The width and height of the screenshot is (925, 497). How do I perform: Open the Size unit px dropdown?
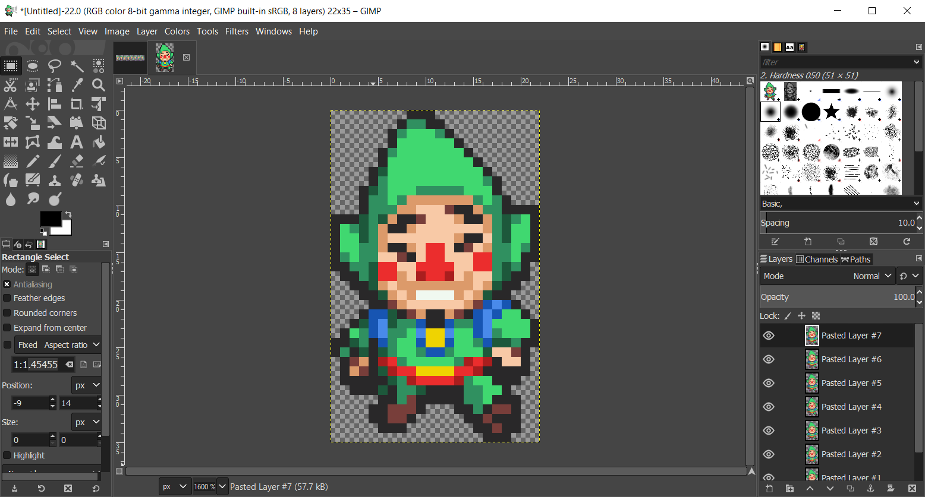point(87,422)
